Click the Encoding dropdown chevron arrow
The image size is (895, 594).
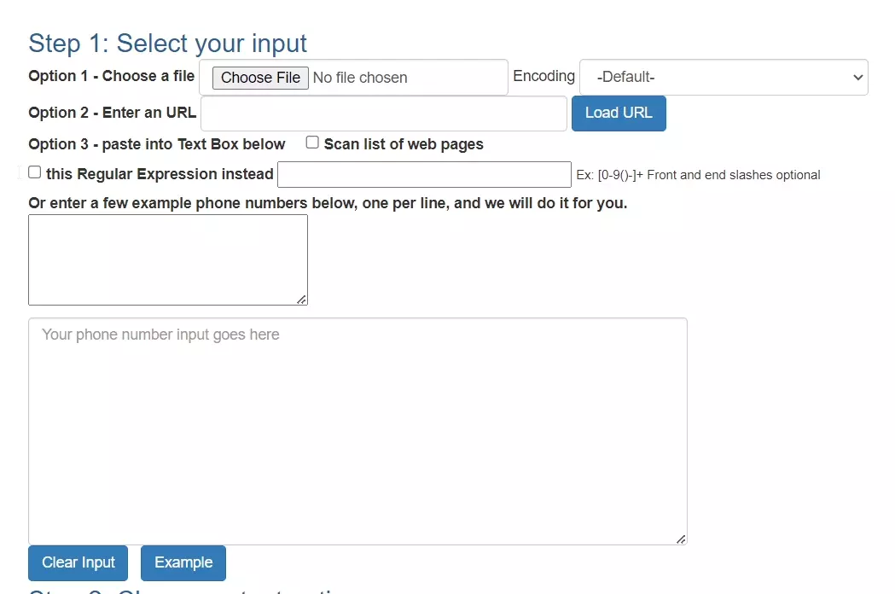(857, 77)
